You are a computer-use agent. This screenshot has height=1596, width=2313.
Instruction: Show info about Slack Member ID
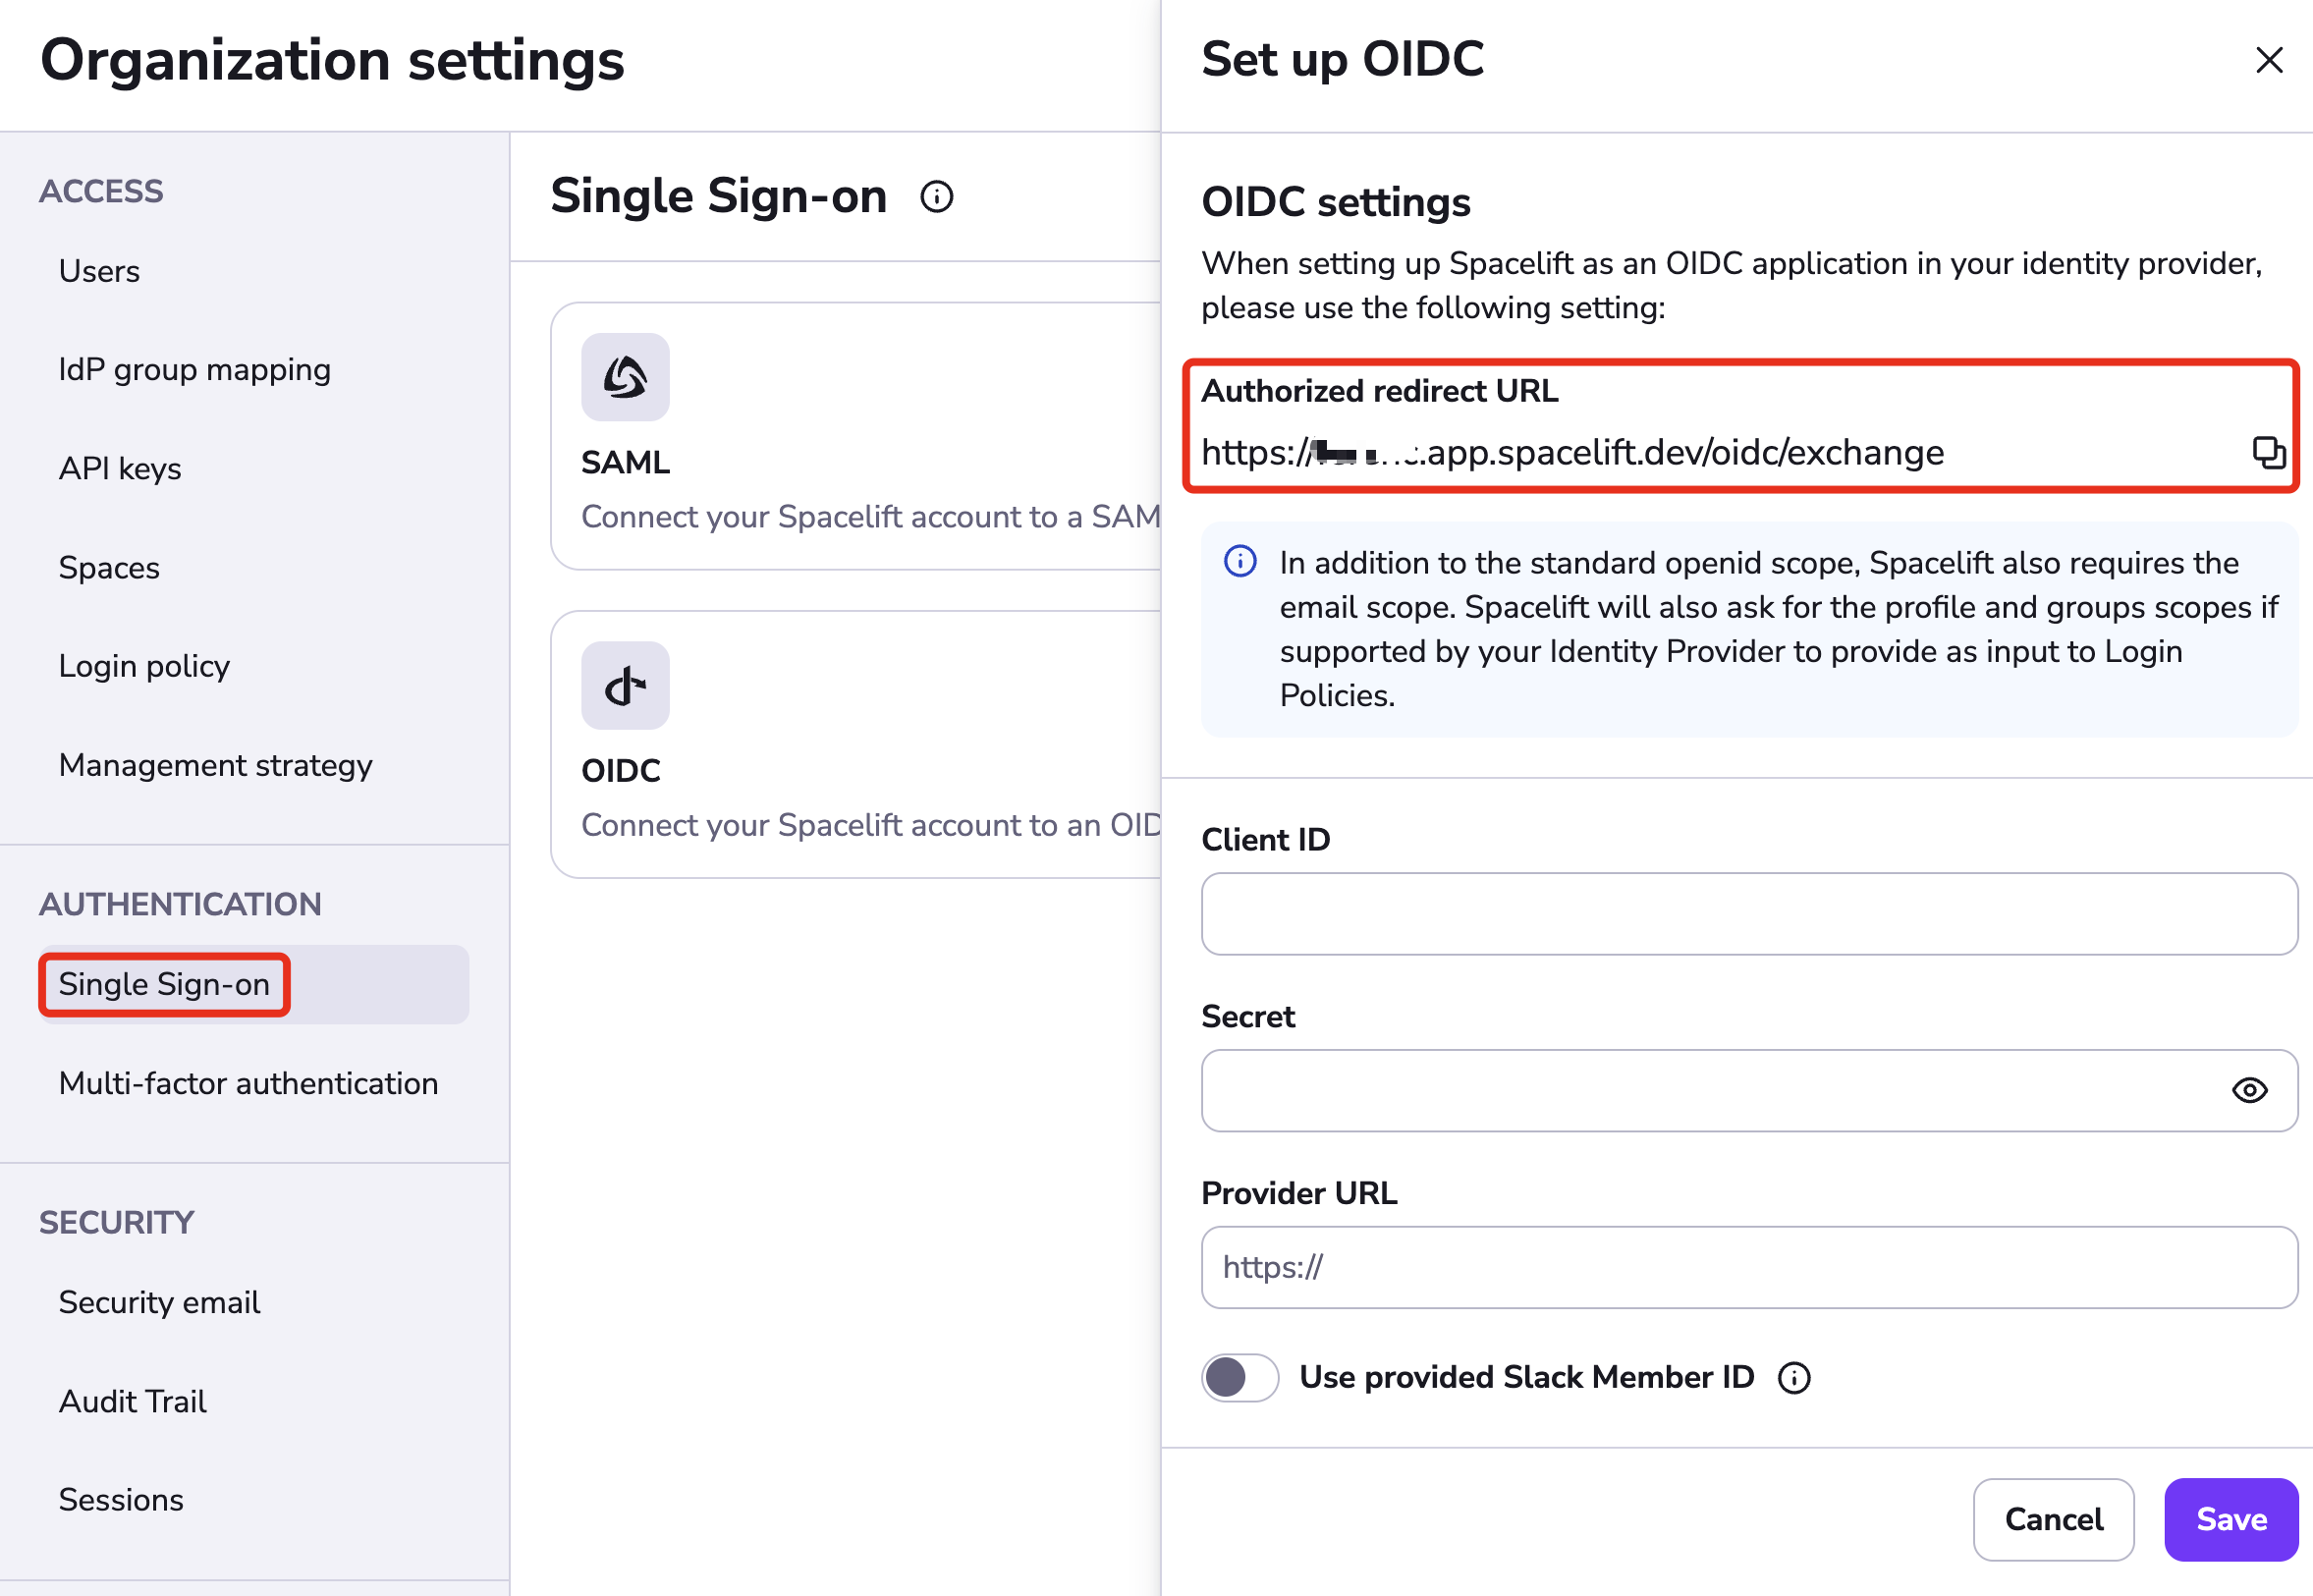(1794, 1378)
